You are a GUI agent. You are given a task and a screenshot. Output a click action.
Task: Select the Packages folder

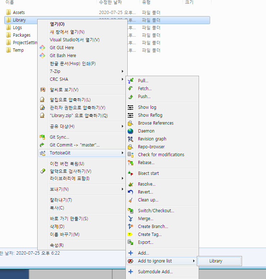coord(22,35)
